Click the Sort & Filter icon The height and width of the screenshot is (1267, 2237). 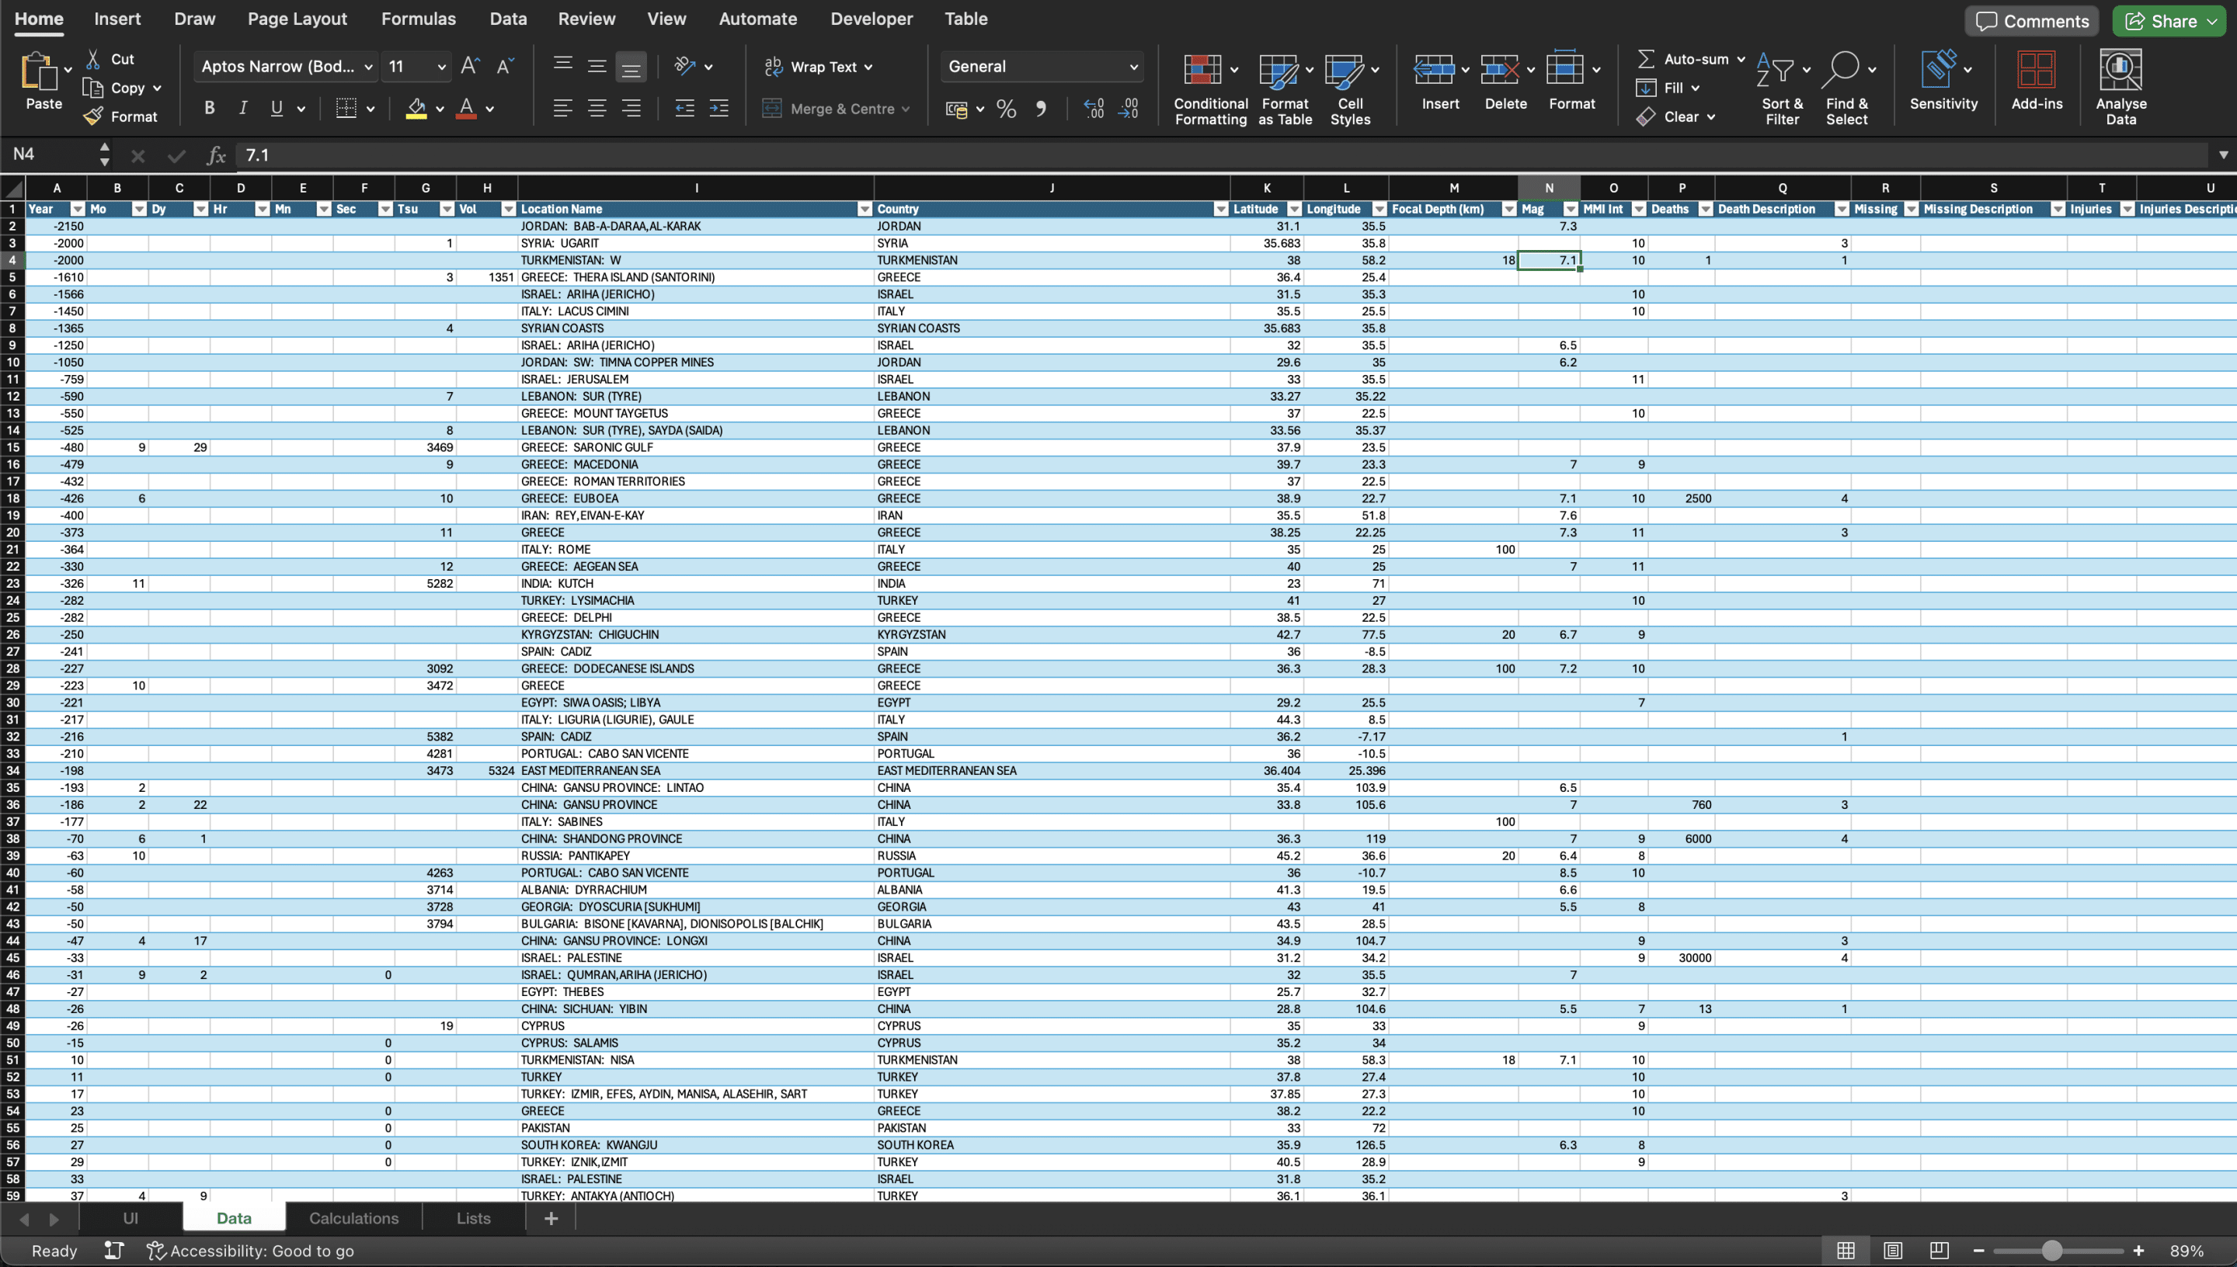1774,70
